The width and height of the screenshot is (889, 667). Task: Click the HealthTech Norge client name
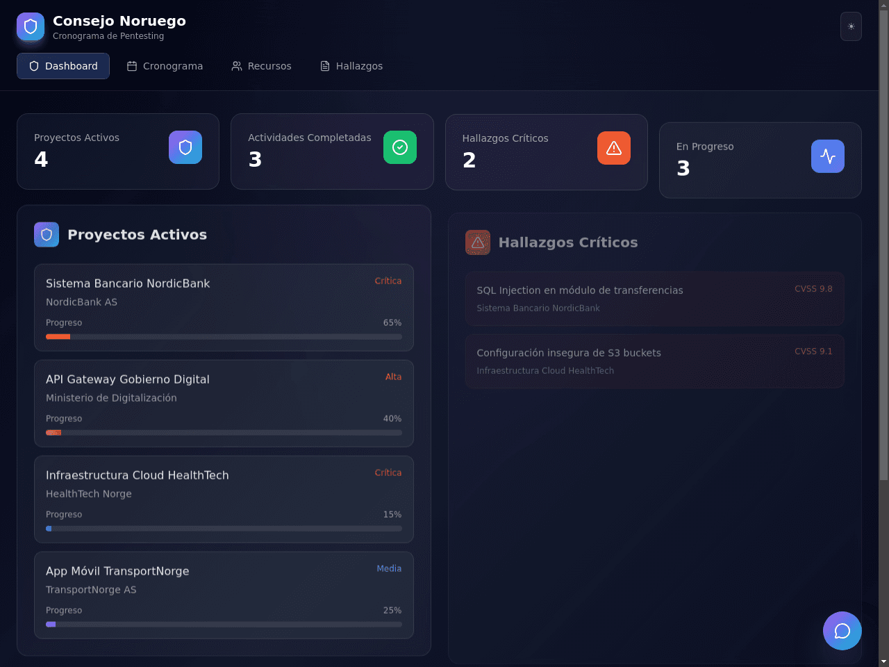89,494
